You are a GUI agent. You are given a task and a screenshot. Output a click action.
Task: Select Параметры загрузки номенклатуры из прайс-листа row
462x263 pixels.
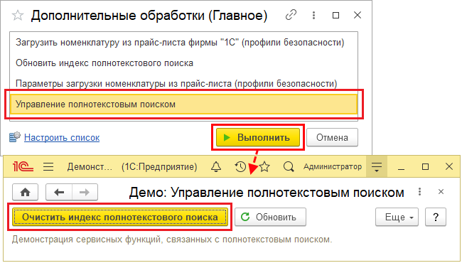pyautogui.click(x=183, y=84)
